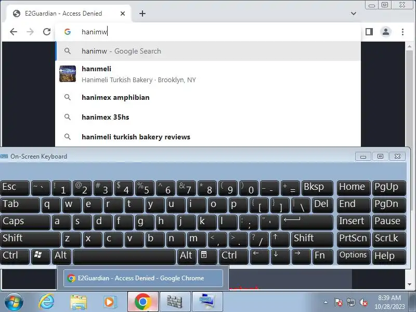
Task: Tap the down arrow key
Action: click(x=280, y=256)
